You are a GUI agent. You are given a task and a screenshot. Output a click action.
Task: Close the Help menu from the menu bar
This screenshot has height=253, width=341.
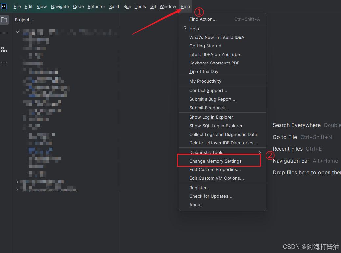tap(185, 7)
